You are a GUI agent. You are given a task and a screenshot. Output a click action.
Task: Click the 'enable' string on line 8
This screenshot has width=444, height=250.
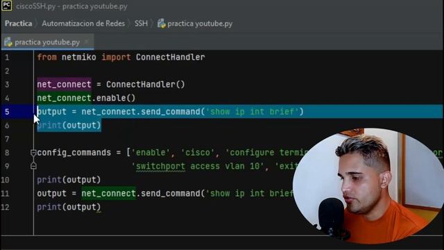coord(151,153)
